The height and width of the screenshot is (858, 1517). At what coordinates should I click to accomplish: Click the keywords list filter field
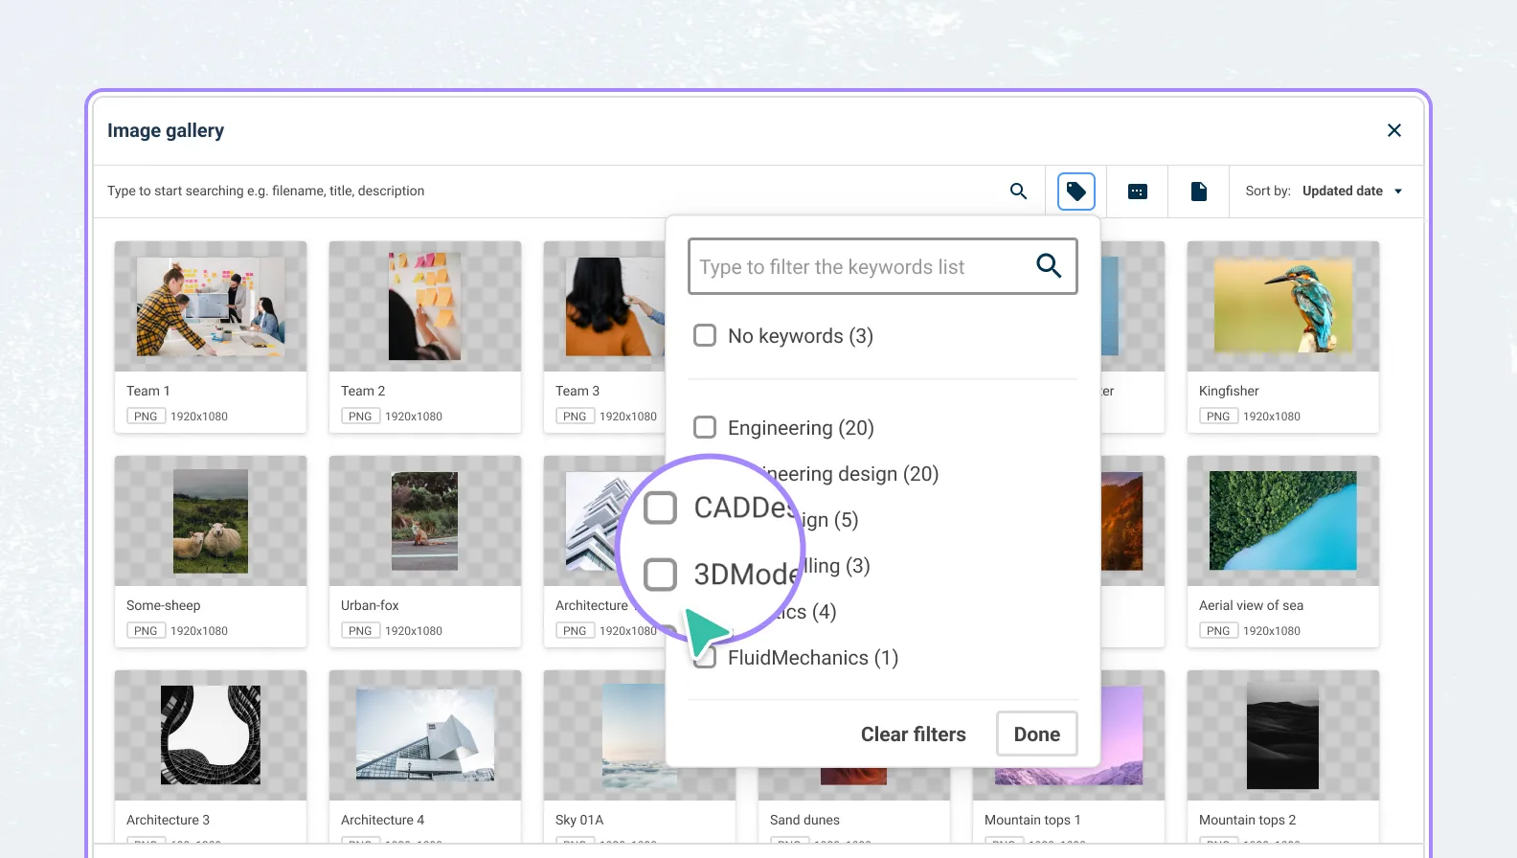[x=882, y=266]
